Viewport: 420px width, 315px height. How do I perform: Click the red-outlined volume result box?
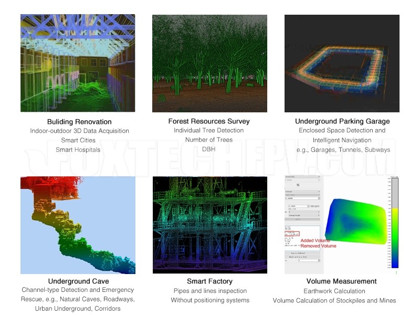[292, 233]
